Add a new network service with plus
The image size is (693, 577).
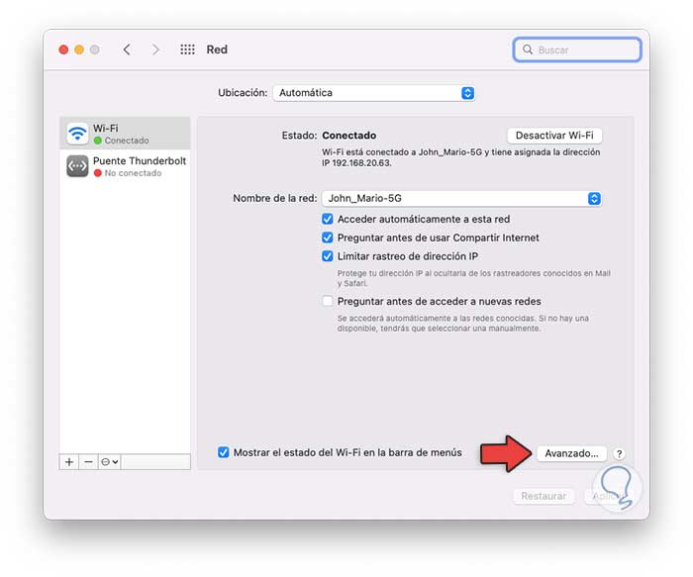[69, 461]
